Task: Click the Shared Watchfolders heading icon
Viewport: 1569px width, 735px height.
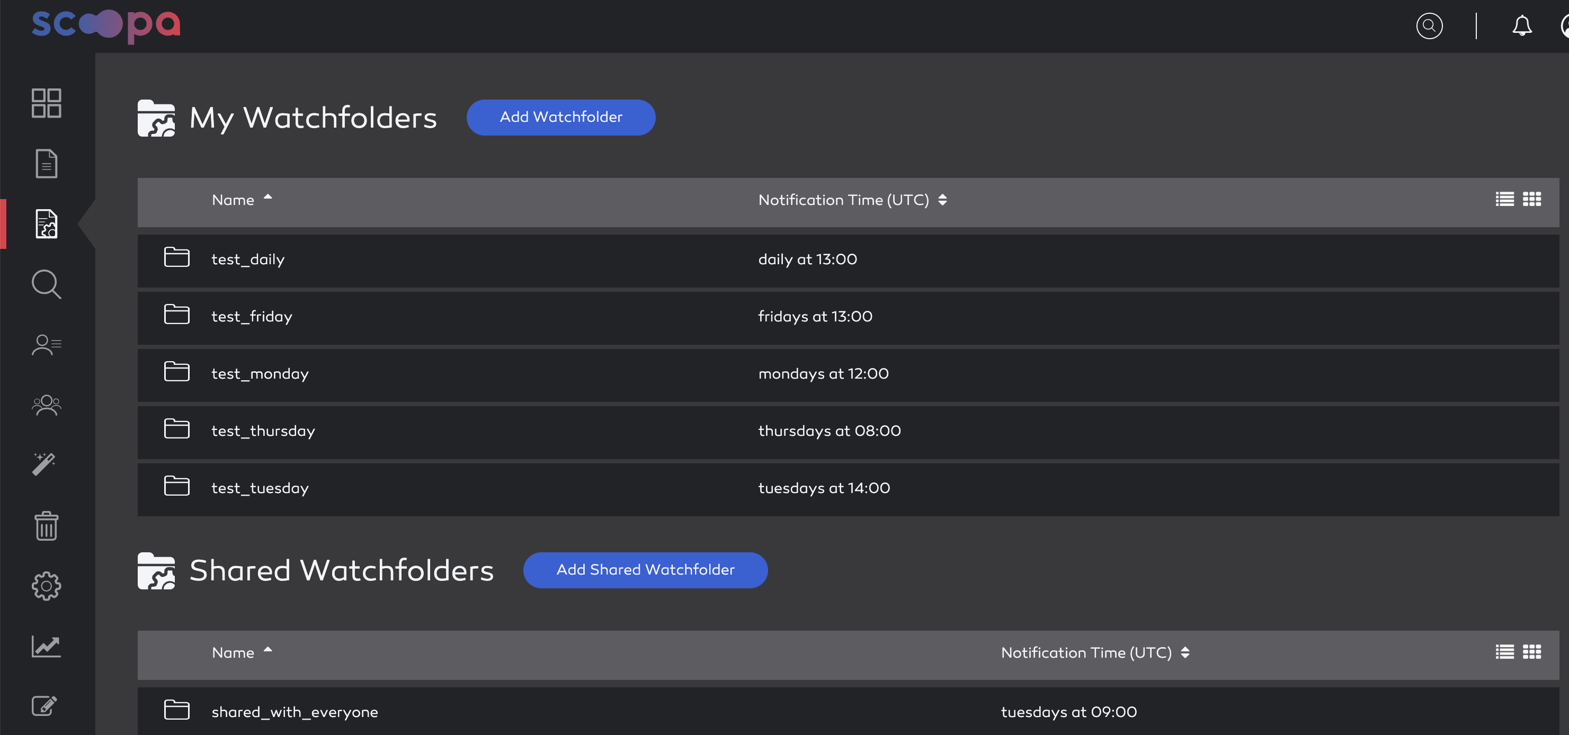Action: [156, 571]
